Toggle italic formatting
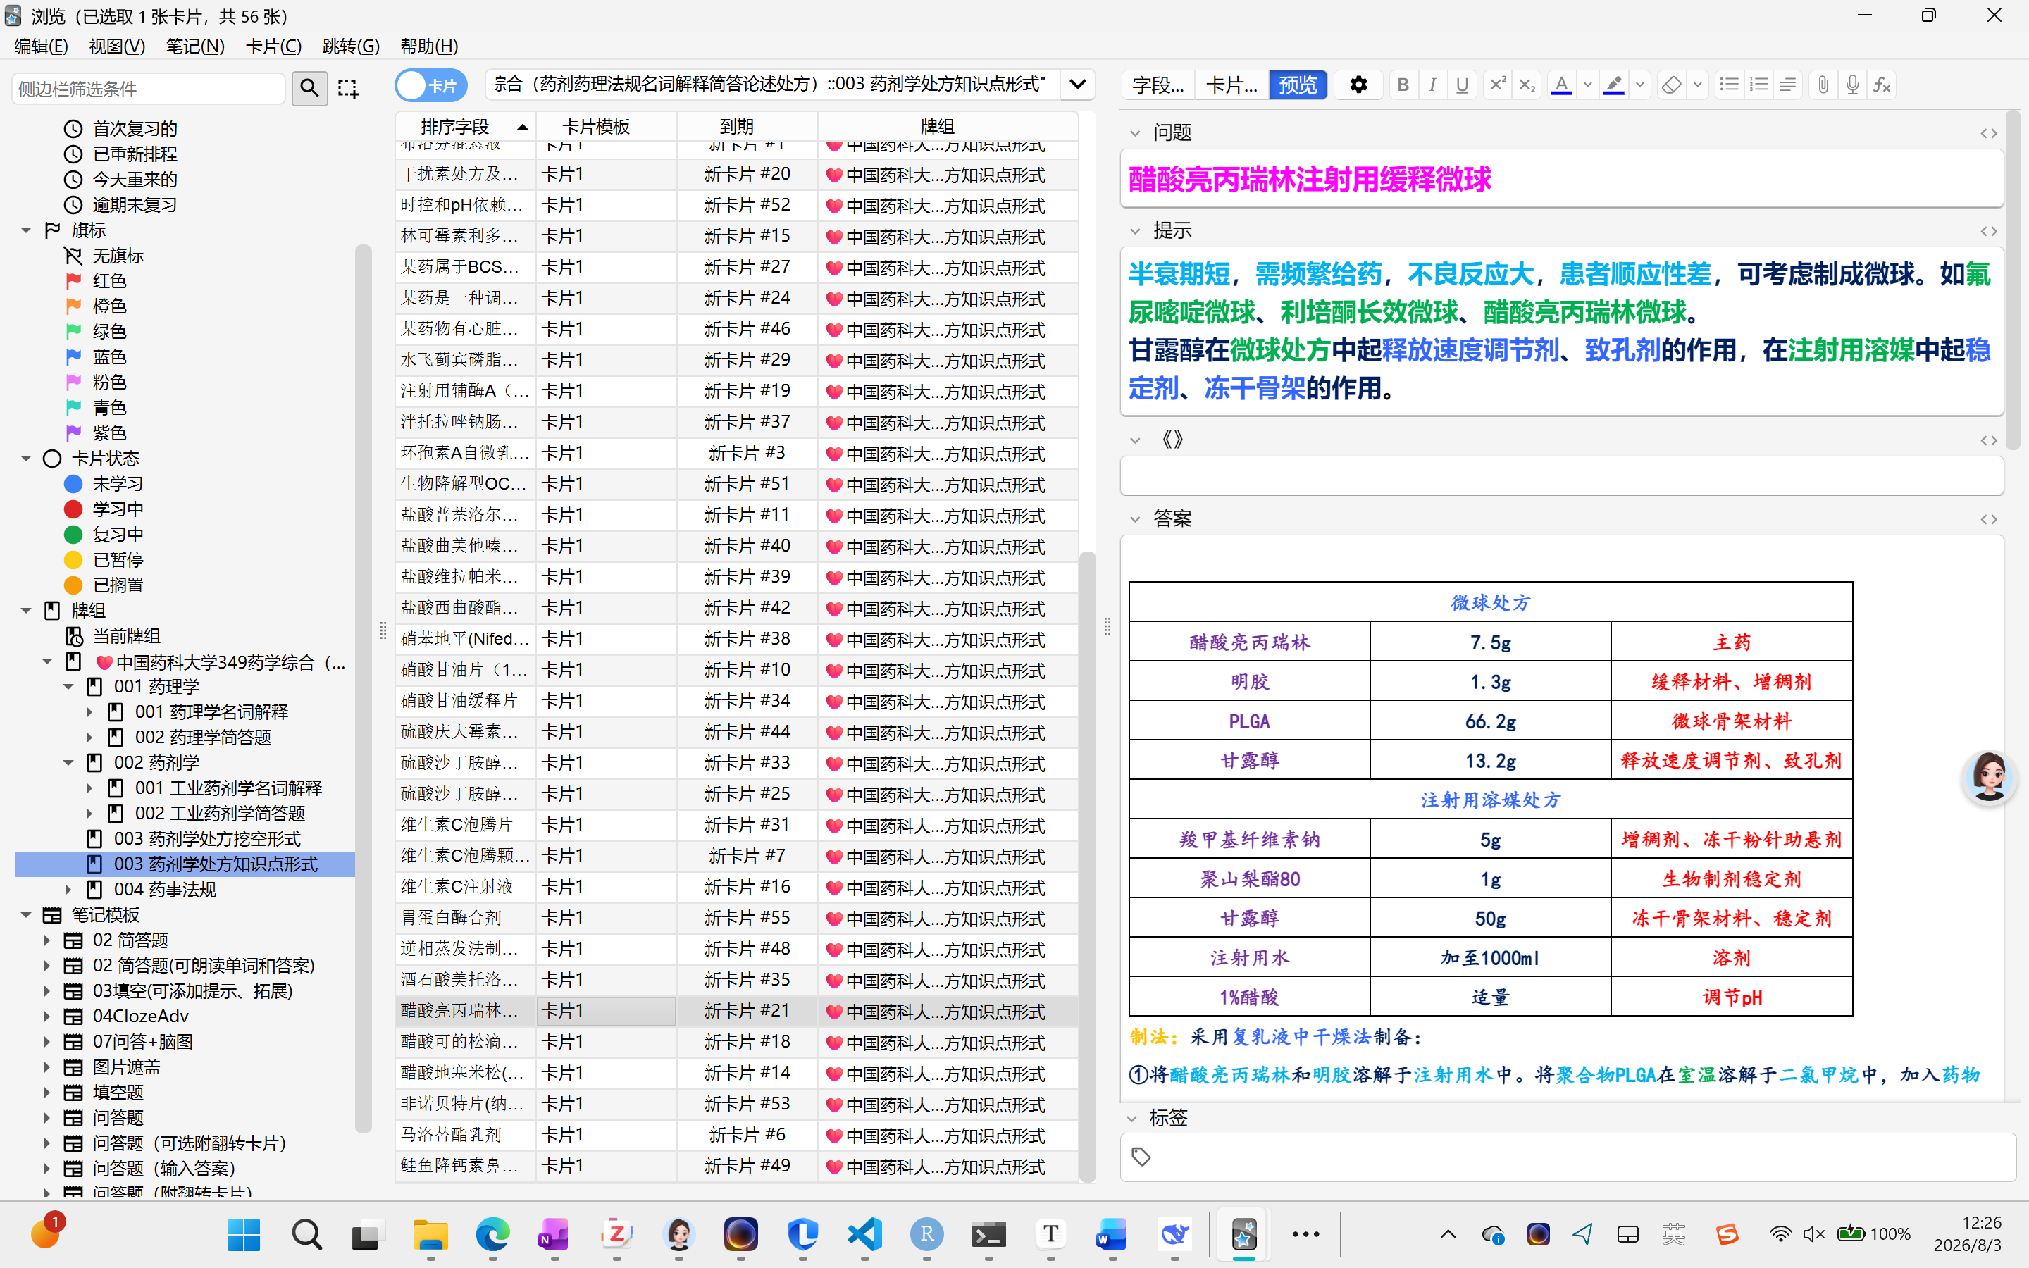The height and width of the screenshot is (1268, 2029). point(1433,85)
